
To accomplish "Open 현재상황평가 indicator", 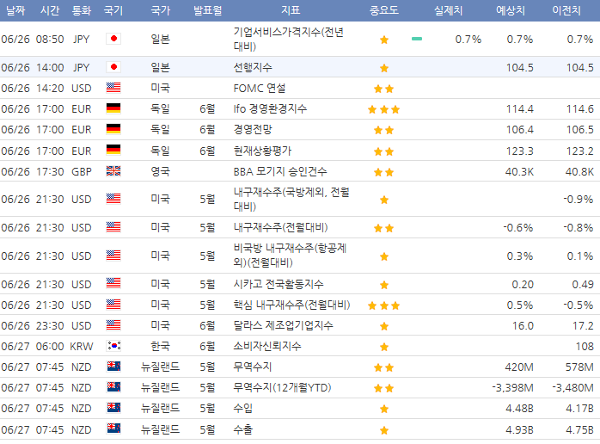I will 262,151.
